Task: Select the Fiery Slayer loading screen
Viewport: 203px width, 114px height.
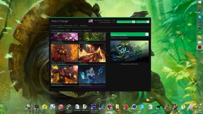Action: pos(92,54)
